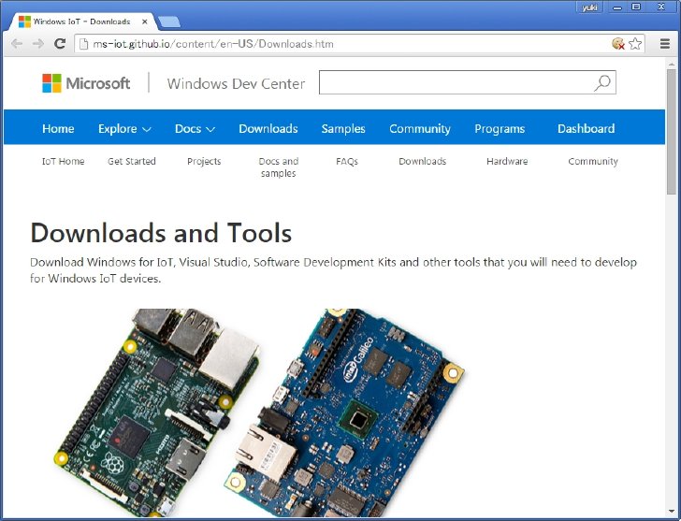Image resolution: width=681 pixels, height=521 pixels.
Task: Click the Get Started link
Action: tap(132, 161)
